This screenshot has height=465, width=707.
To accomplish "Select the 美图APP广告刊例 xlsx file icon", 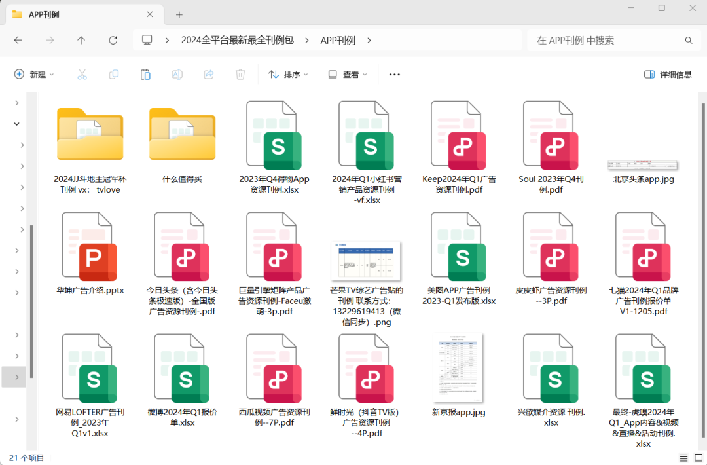I will pyautogui.click(x=458, y=247).
